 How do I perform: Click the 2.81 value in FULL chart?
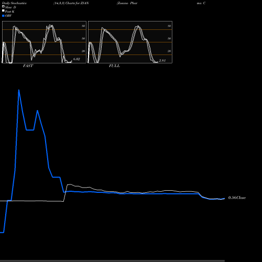point(162,60)
